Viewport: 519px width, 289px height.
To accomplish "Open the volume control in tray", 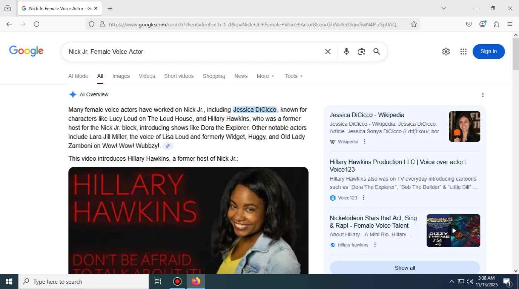I will click(x=470, y=281).
